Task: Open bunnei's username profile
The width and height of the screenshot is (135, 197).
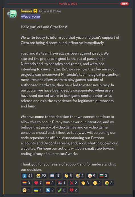Action: point(26,11)
